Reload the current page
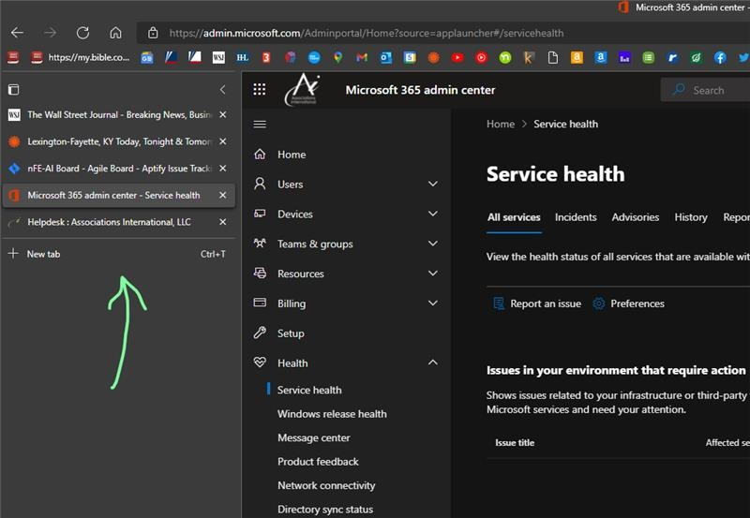The height and width of the screenshot is (518, 750). 82,33
